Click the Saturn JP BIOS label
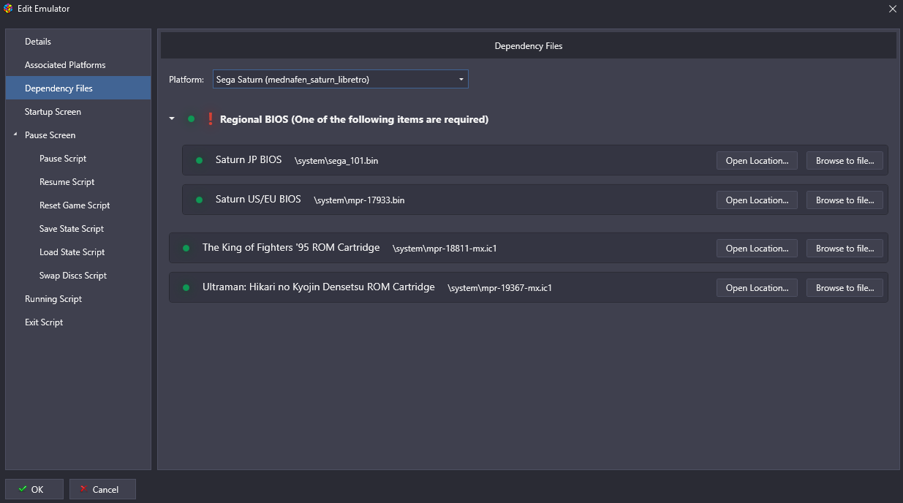903x503 pixels. coord(249,160)
